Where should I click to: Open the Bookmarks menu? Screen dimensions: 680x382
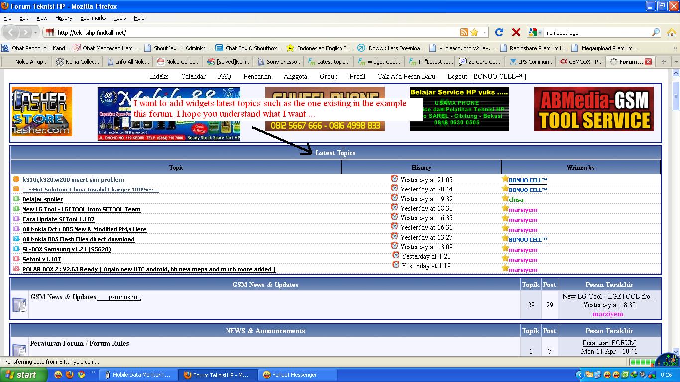(93, 18)
